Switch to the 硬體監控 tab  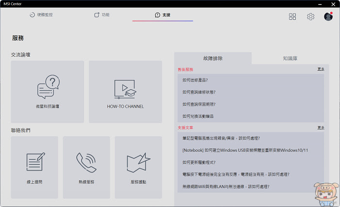tap(41, 15)
